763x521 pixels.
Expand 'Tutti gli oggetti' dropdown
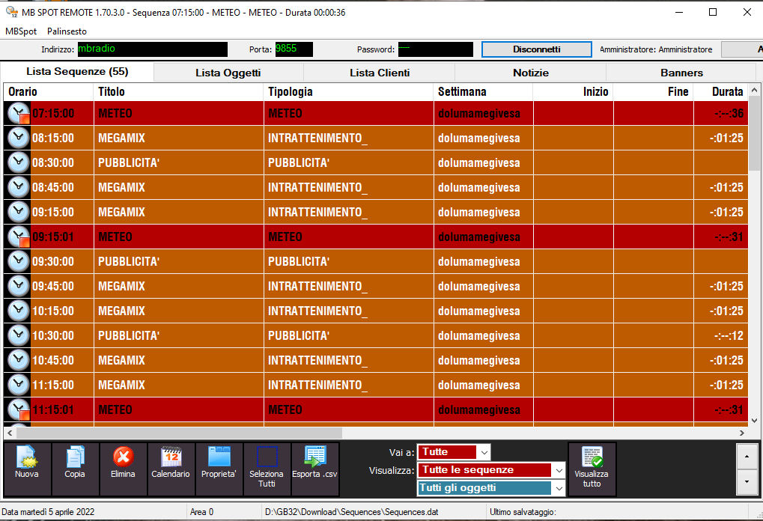[558, 488]
